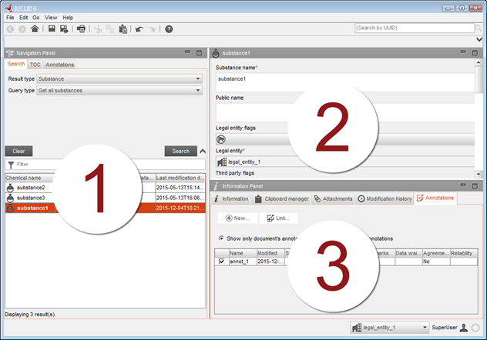Minimize the substance1 panel
The image size is (487, 340).
pos(463,52)
